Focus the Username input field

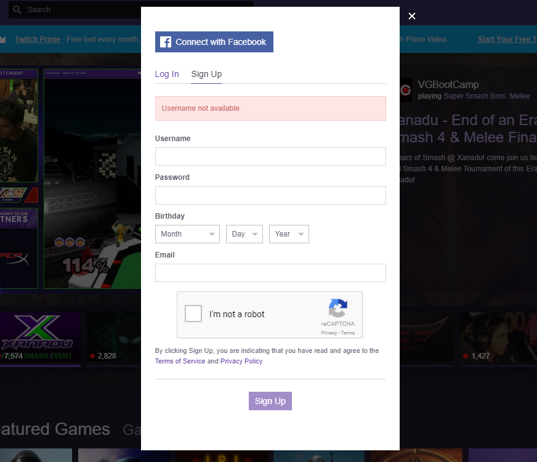(270, 156)
